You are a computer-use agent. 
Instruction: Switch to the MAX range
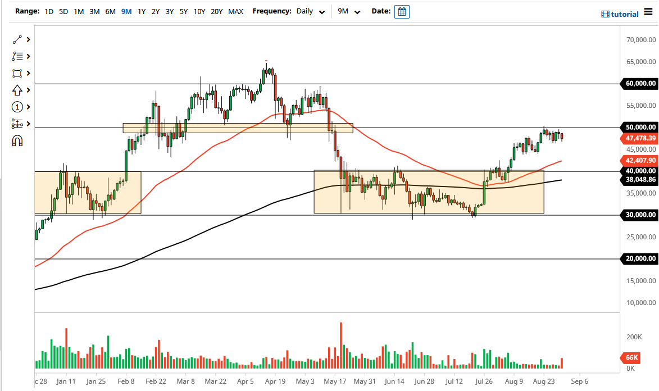(x=235, y=11)
